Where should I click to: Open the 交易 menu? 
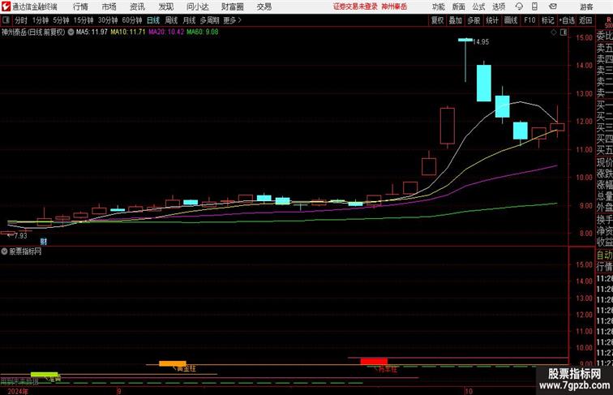(x=264, y=6)
